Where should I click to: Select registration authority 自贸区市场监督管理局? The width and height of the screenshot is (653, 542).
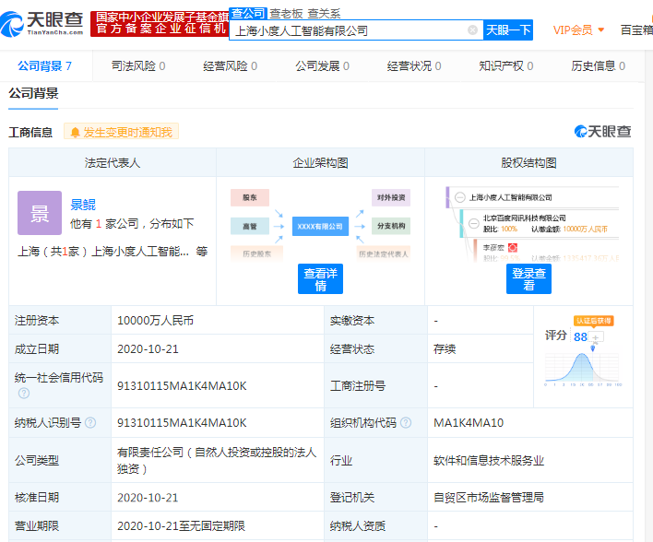[x=489, y=498]
